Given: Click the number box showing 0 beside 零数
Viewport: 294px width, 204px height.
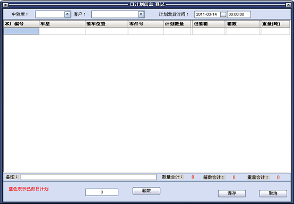Looking at the screenshot, I should pos(102,192).
